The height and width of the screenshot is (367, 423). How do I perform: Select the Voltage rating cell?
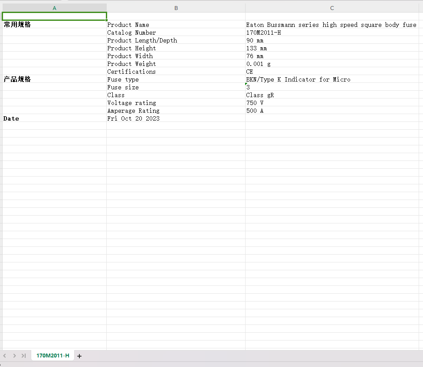(x=176, y=103)
